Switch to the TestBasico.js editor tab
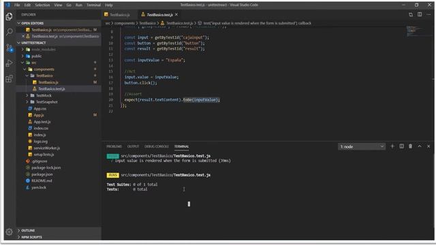 [120, 15]
